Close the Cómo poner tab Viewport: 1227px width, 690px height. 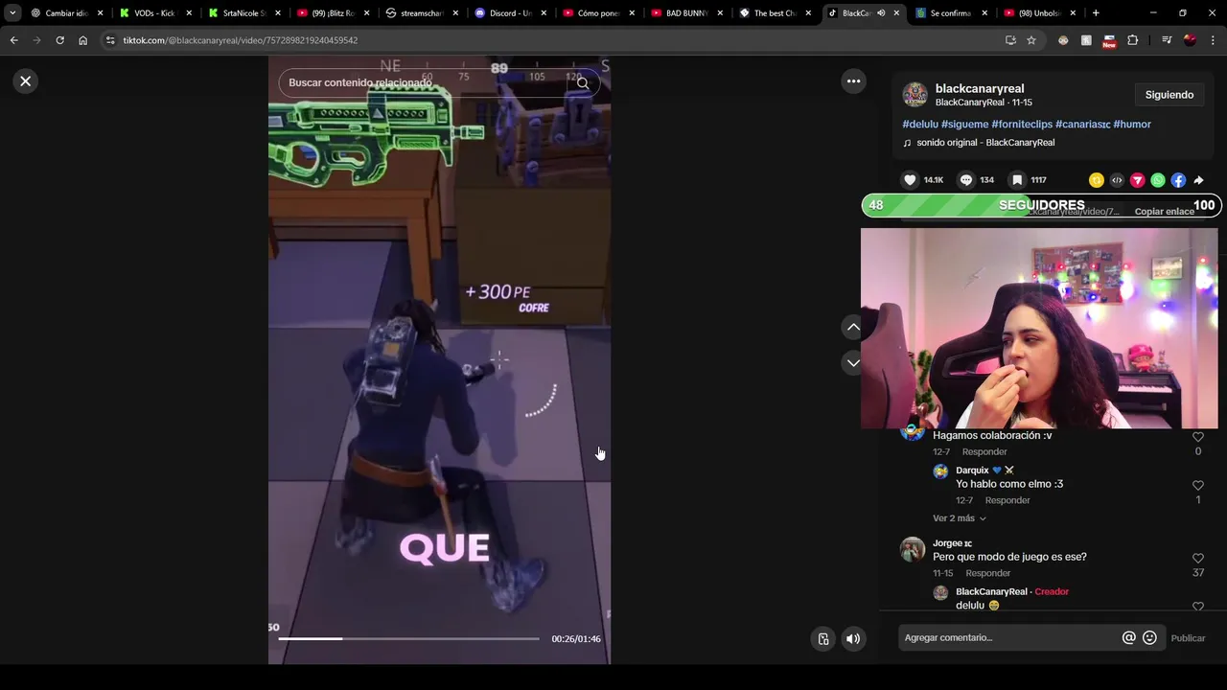tap(633, 13)
